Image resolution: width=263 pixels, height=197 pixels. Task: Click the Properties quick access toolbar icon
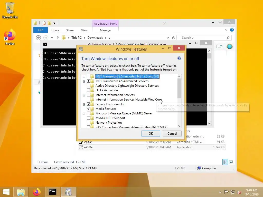44,23
